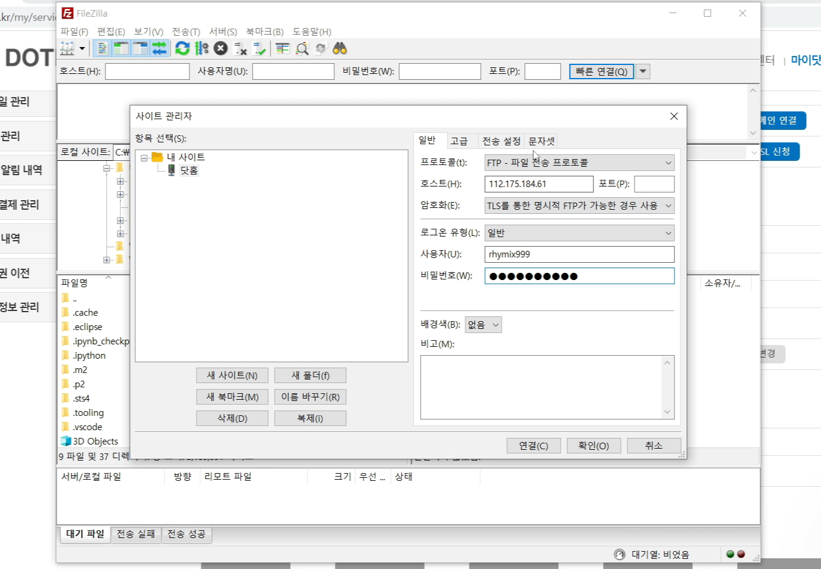
Task: Toggle the directory comparison icon
Action: [302, 49]
